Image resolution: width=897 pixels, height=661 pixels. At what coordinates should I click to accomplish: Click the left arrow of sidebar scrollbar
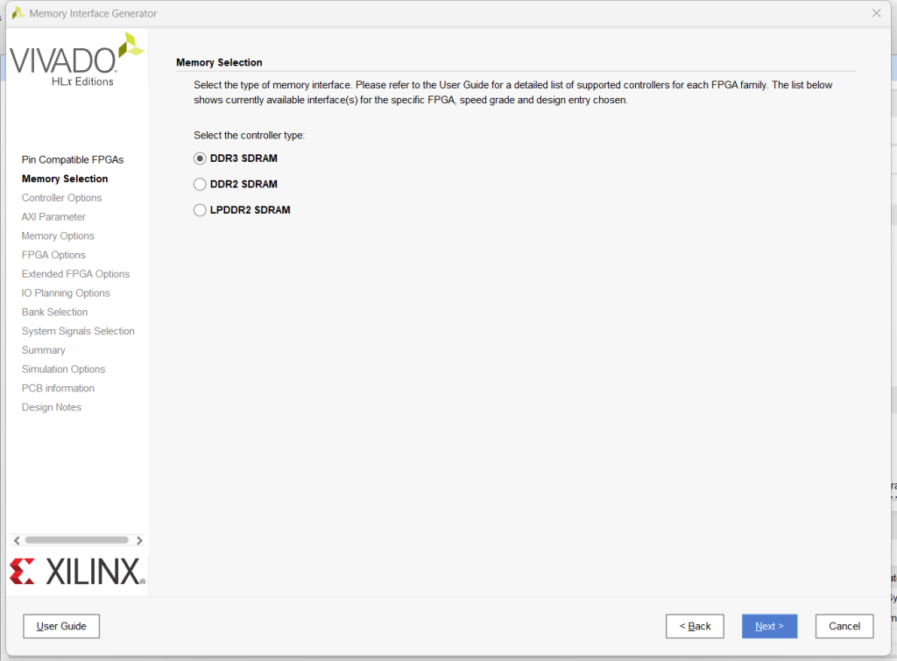[18, 540]
